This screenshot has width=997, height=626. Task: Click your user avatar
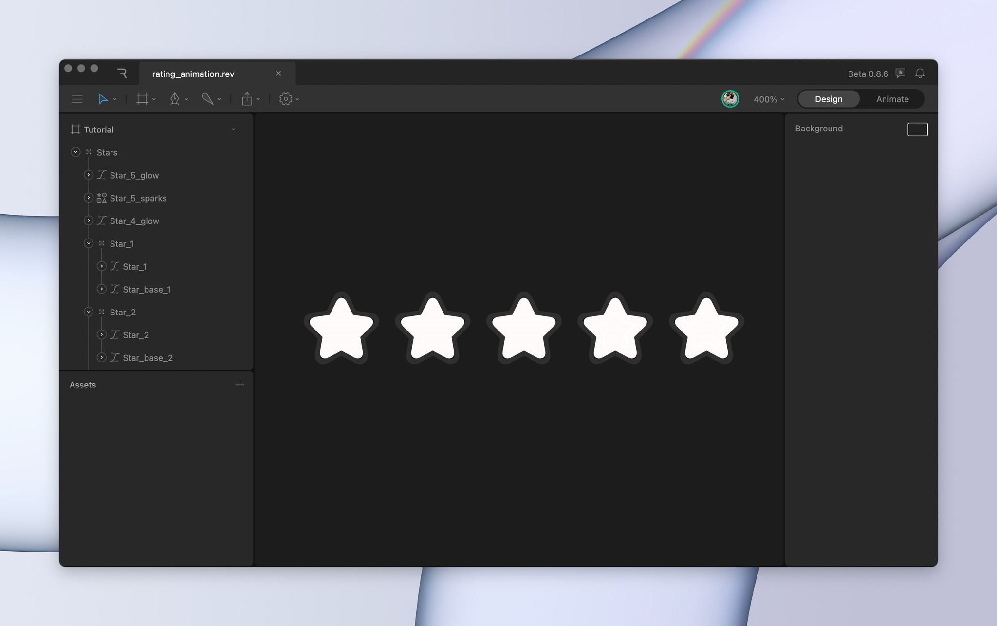pyautogui.click(x=729, y=99)
